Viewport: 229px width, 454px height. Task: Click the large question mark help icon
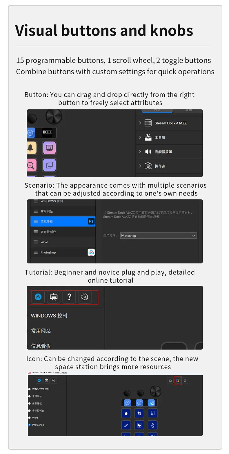[69, 297]
